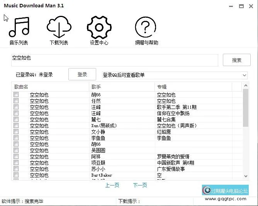The height and width of the screenshot is (206, 258).
Task: Open the 音乐列表 music note icon
Action: (x=19, y=27)
